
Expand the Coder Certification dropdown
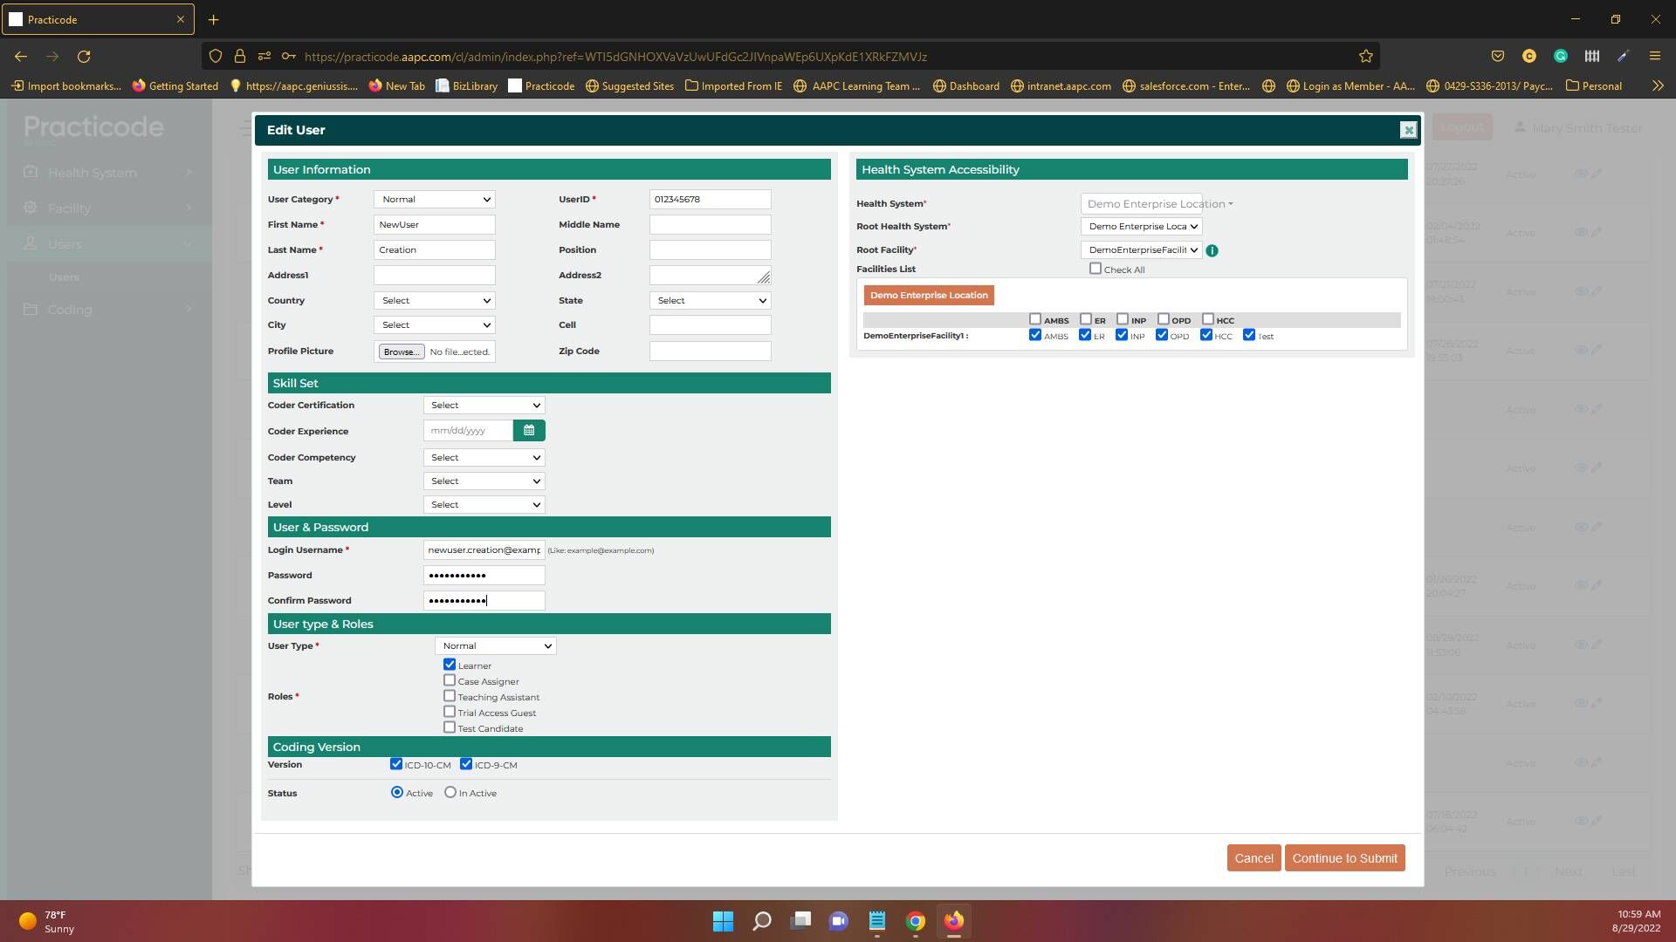coord(484,406)
